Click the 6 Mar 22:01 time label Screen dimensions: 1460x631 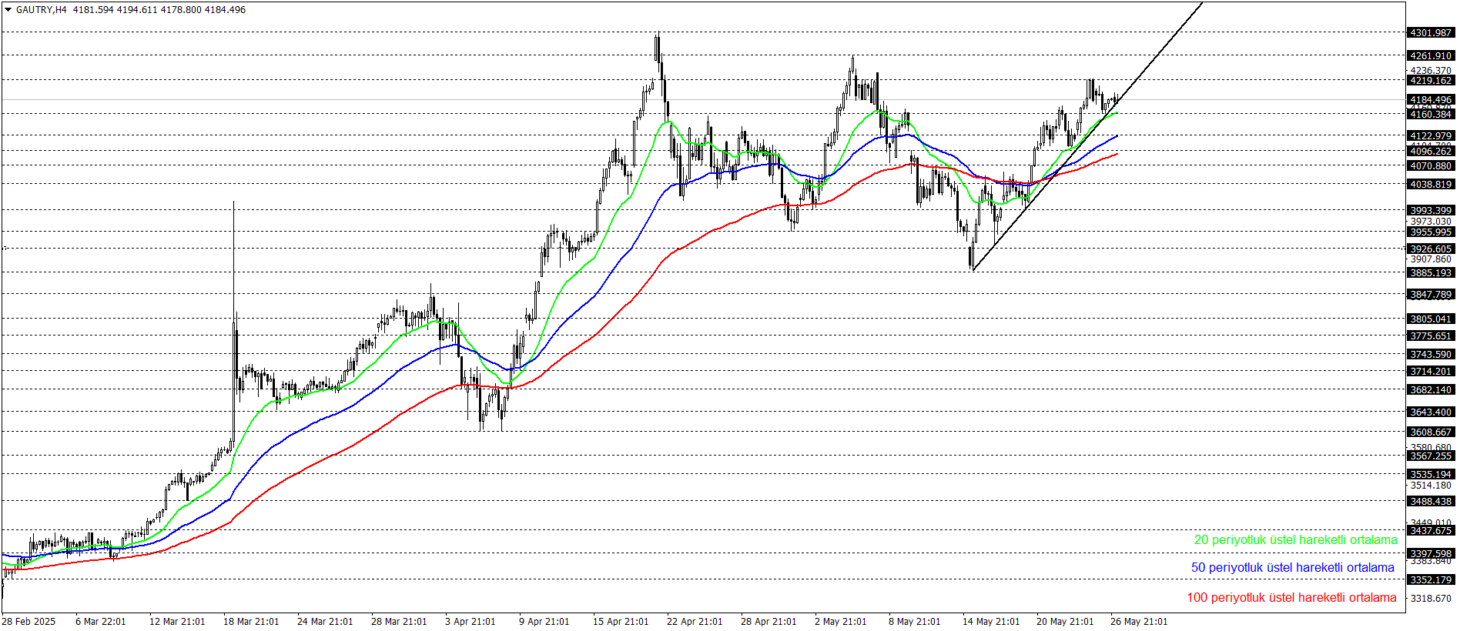point(100,622)
